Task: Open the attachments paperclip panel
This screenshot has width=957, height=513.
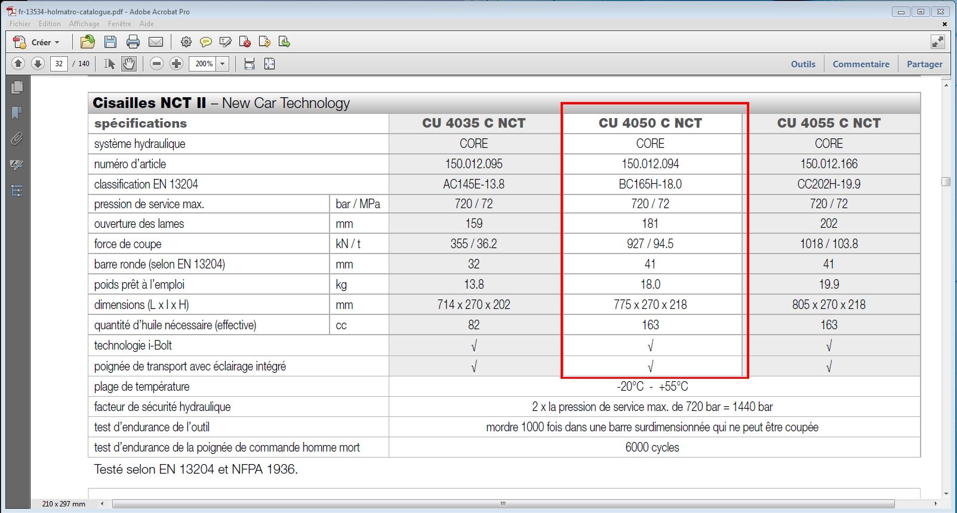Action: tap(17, 139)
